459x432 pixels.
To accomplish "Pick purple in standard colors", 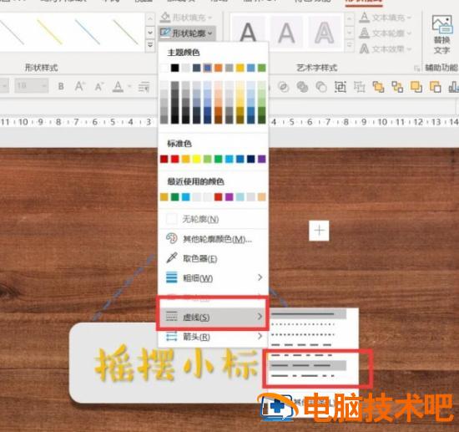I will click(262, 159).
